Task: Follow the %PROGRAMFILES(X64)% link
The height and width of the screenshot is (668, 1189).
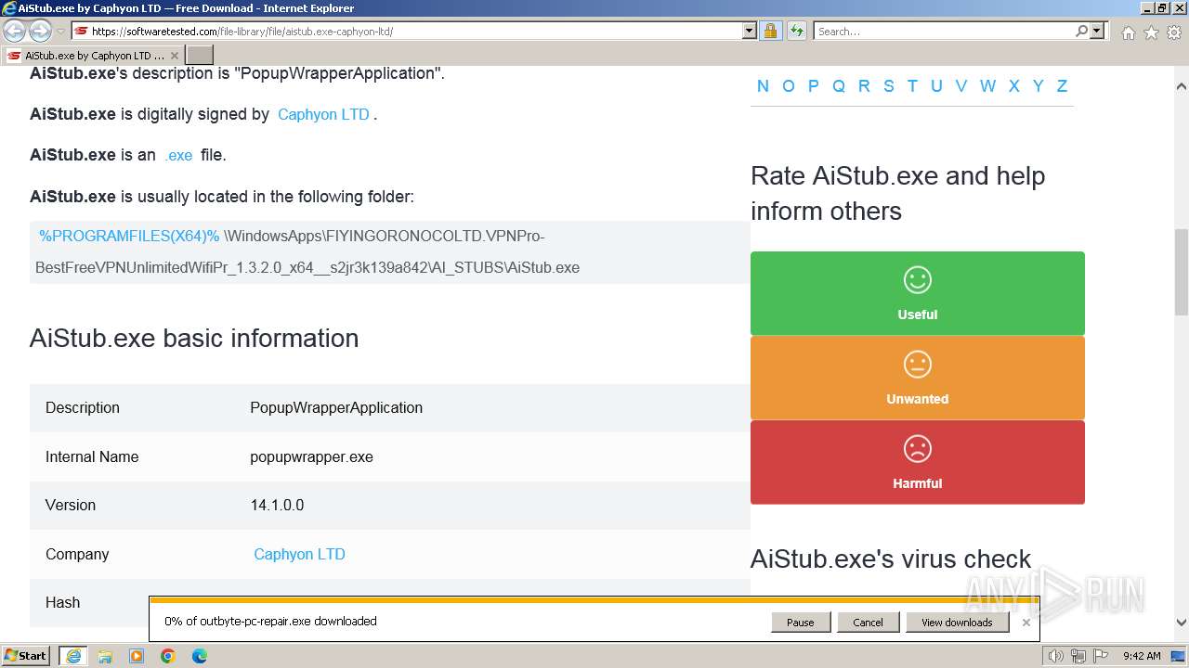Action: pos(129,237)
